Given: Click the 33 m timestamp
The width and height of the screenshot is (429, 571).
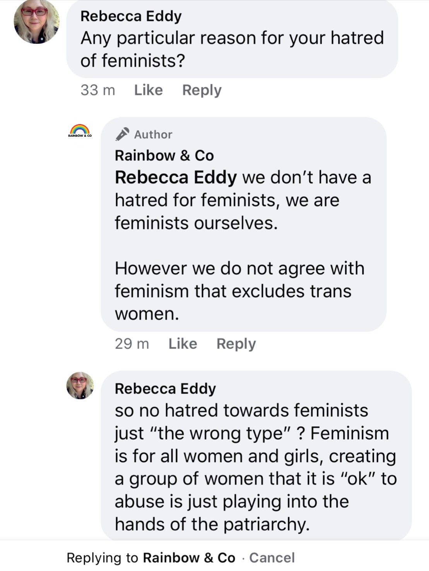Looking at the screenshot, I should pyautogui.click(x=97, y=90).
